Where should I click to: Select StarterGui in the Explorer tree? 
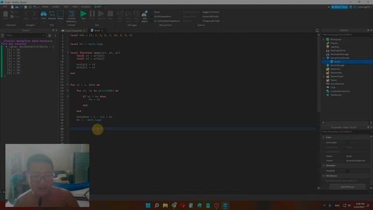(x=336, y=69)
